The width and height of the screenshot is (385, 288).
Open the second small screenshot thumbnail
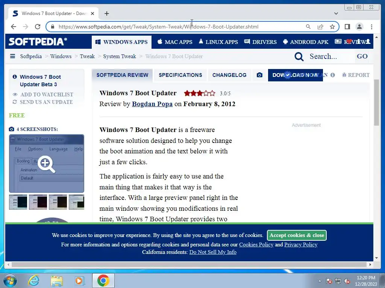38,202
